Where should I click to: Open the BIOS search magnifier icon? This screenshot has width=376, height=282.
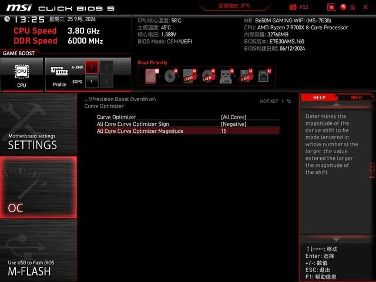(331, 7)
